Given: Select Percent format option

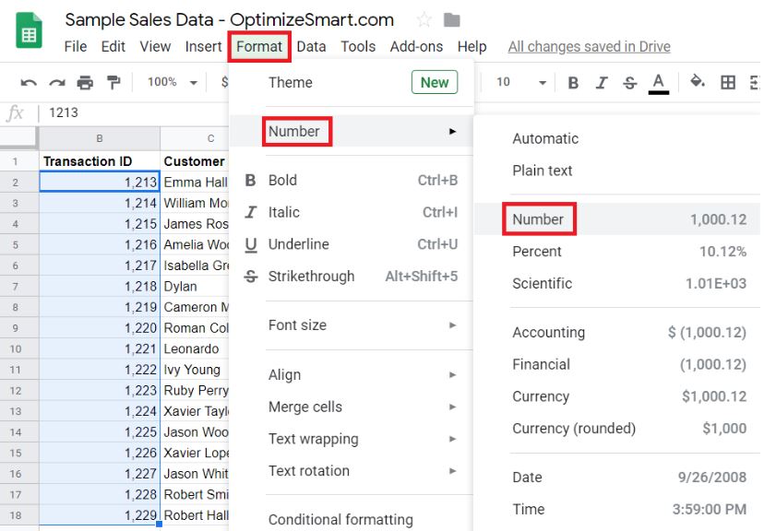Looking at the screenshot, I should 617,252.
